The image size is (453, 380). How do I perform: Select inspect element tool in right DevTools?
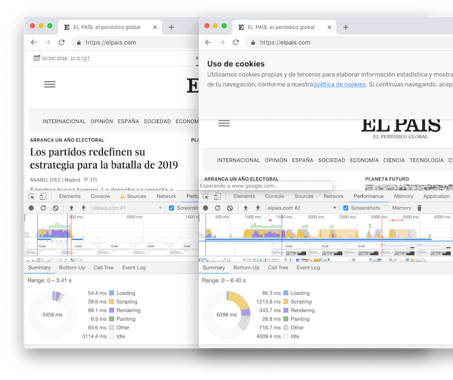coord(206,196)
